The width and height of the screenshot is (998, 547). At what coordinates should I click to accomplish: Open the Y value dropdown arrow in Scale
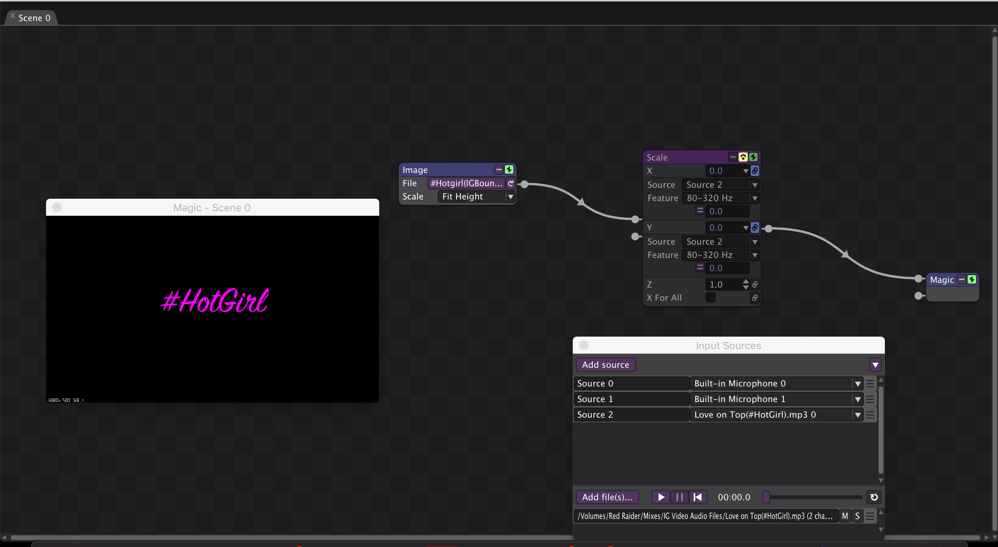[x=746, y=228]
